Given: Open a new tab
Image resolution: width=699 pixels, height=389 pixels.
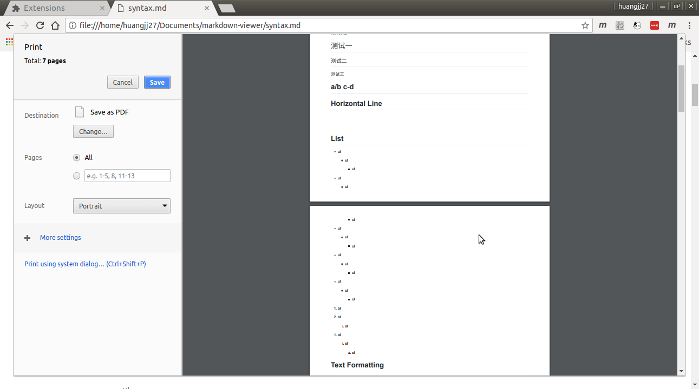Looking at the screenshot, I should click(x=226, y=8).
